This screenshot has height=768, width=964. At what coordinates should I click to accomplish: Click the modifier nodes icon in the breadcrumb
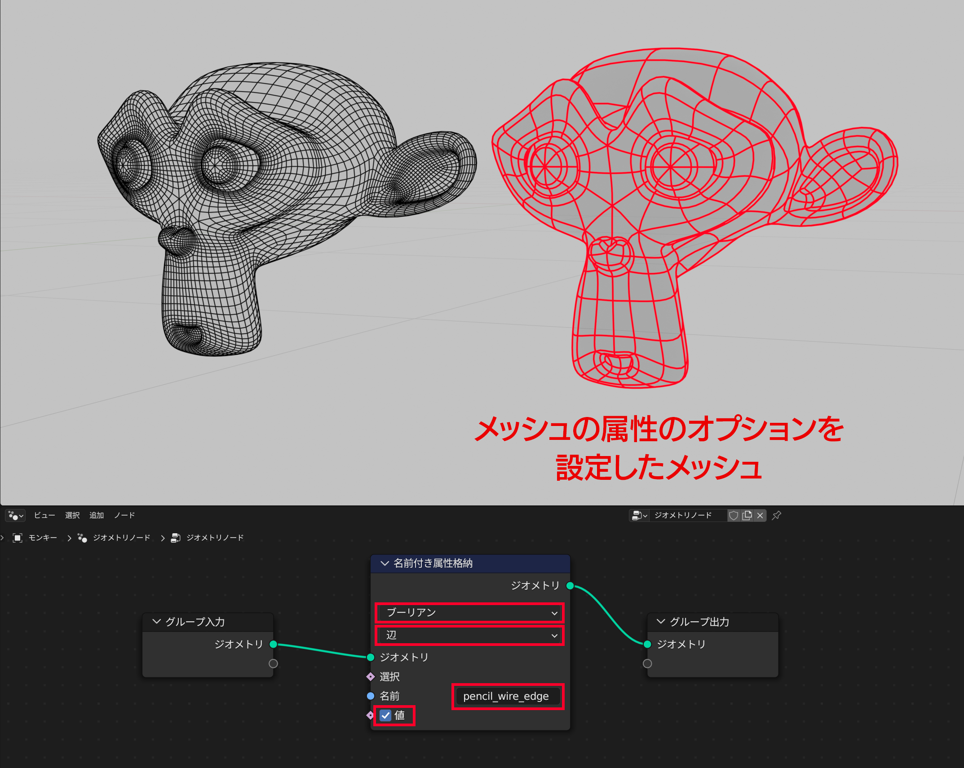tap(82, 538)
